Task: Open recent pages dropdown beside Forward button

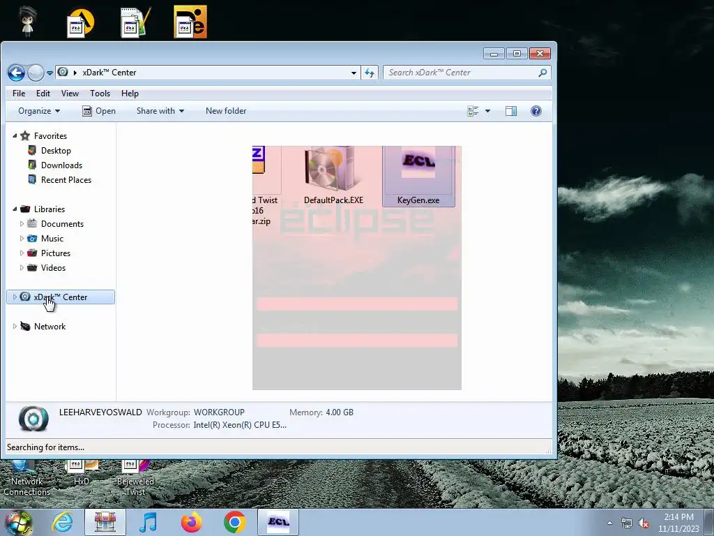Action: coord(50,73)
